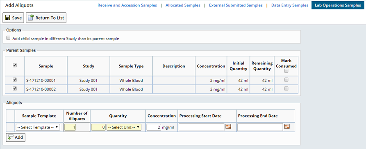366x149 pixels.
Task: Deselect sample S-171210-00002 checkbox
Action: (15, 88)
